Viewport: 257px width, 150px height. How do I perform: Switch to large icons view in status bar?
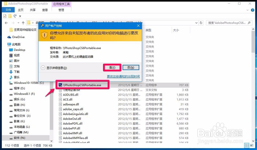tap(252, 145)
